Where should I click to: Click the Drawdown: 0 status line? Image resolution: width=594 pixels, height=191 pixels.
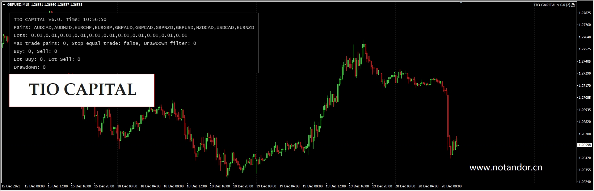coord(30,67)
